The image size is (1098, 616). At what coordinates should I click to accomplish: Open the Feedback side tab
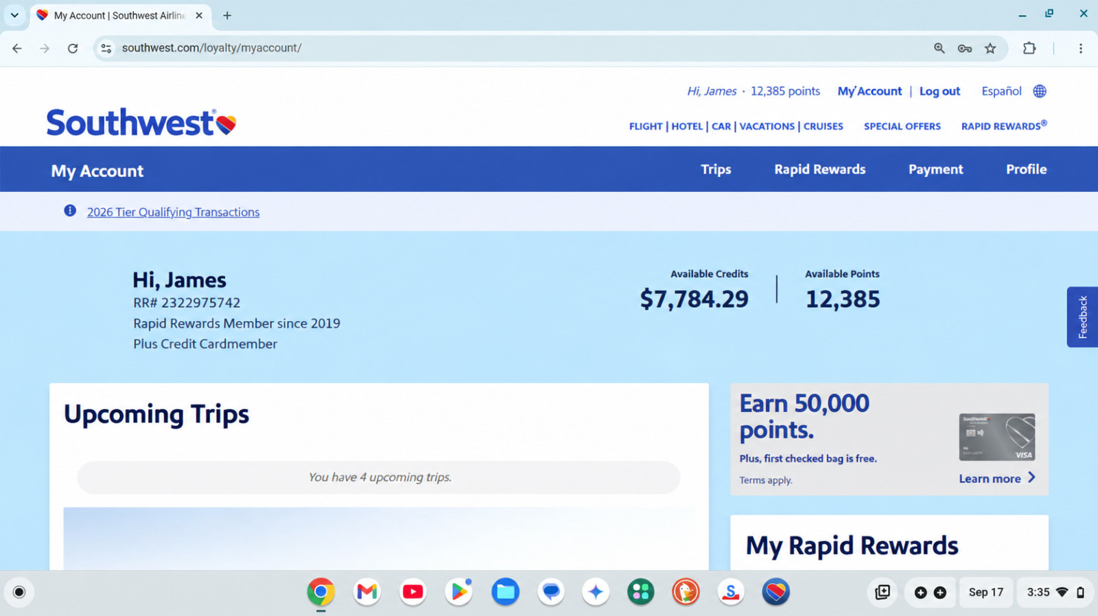tap(1082, 317)
